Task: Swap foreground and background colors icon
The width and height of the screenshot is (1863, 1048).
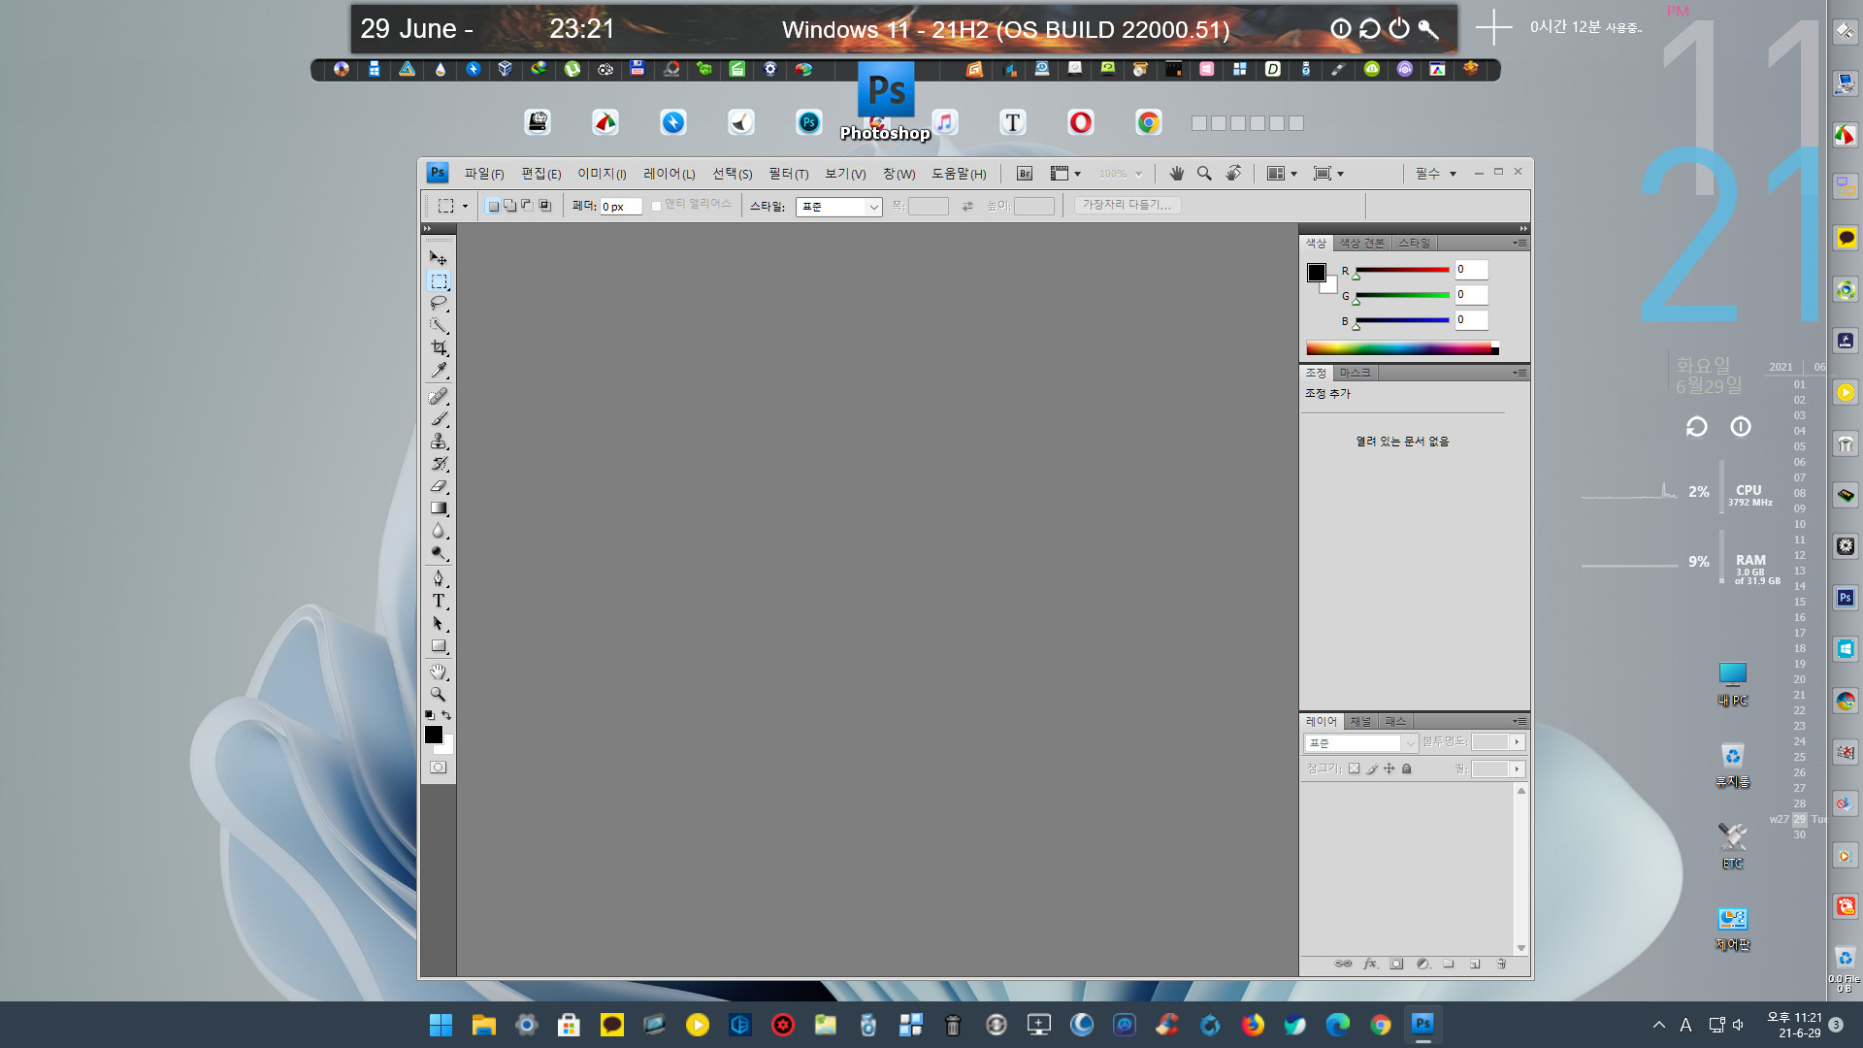Action: 446,715
